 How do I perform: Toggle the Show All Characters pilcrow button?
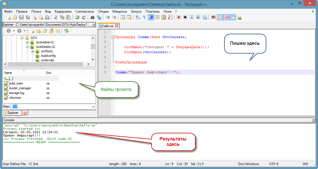point(144,17)
